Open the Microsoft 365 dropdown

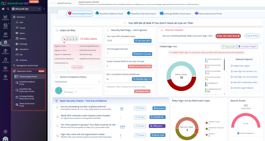click(x=26, y=9)
